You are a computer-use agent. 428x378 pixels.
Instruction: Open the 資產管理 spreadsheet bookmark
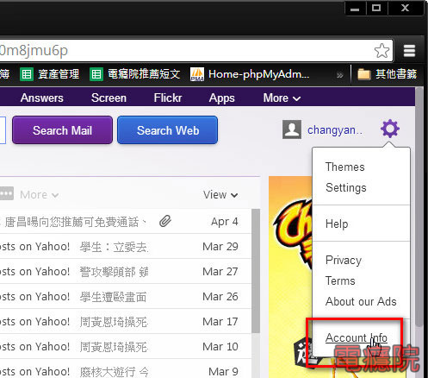pyautogui.click(x=49, y=74)
